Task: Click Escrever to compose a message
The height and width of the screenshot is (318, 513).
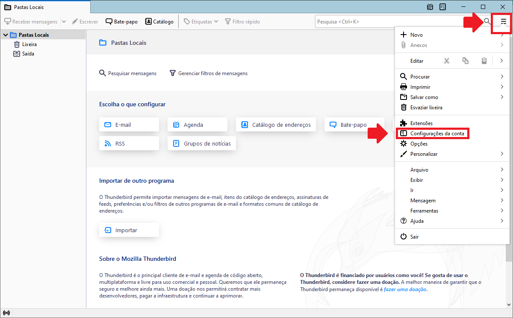Action: click(85, 21)
